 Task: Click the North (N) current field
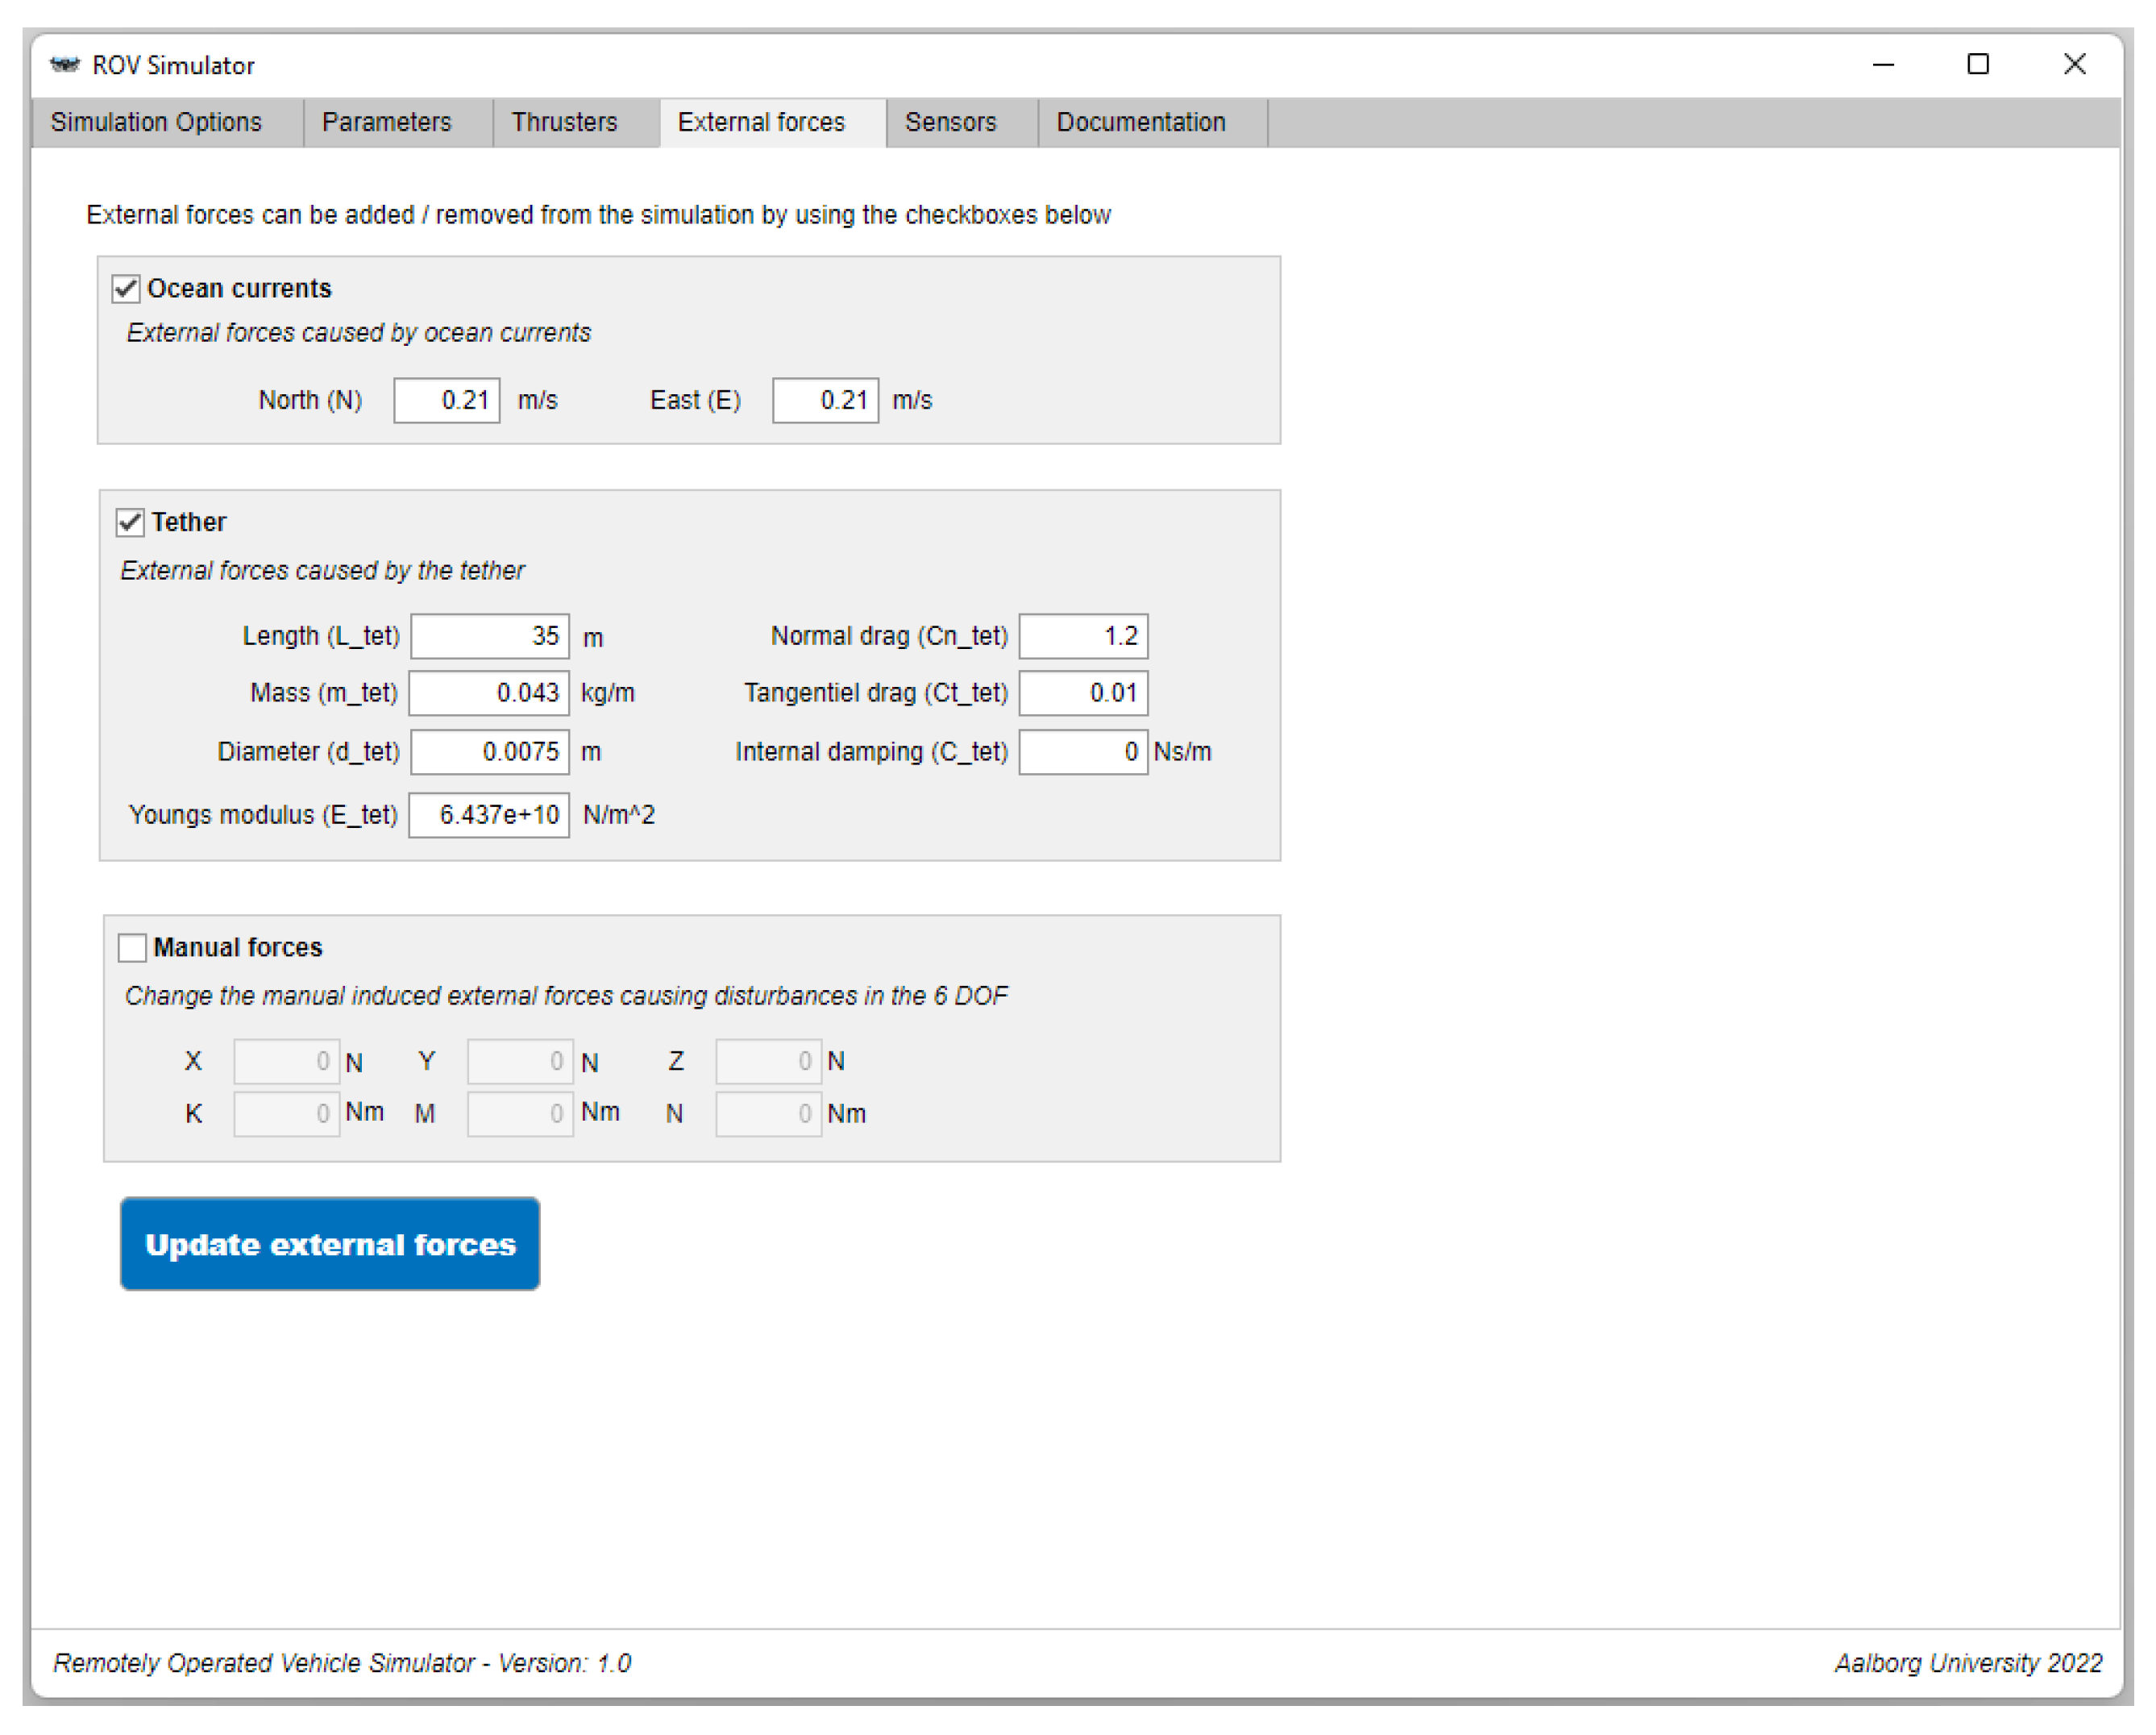coord(446,400)
